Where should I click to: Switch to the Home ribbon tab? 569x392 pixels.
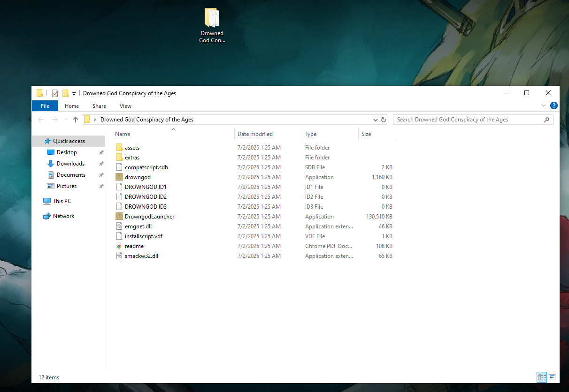pos(72,106)
